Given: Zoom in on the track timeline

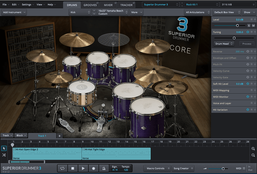Looking at the screenshot, I should click(x=253, y=148).
